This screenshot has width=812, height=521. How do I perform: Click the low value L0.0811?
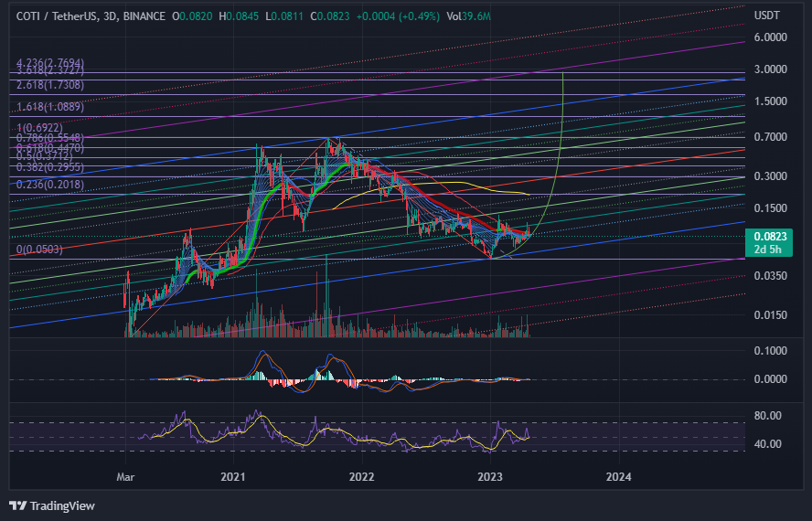click(283, 16)
